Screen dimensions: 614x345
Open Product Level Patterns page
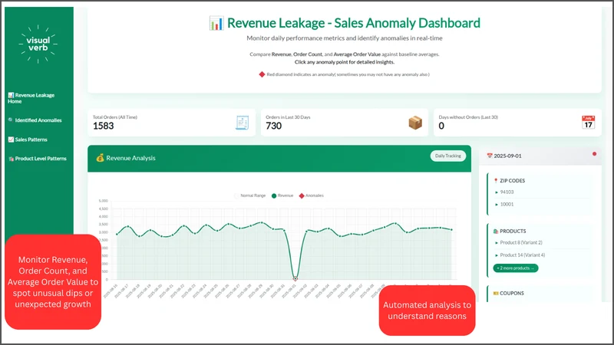click(37, 159)
